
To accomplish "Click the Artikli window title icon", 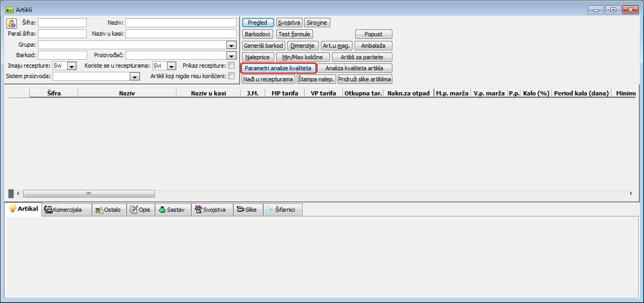I will pyautogui.click(x=9, y=9).
